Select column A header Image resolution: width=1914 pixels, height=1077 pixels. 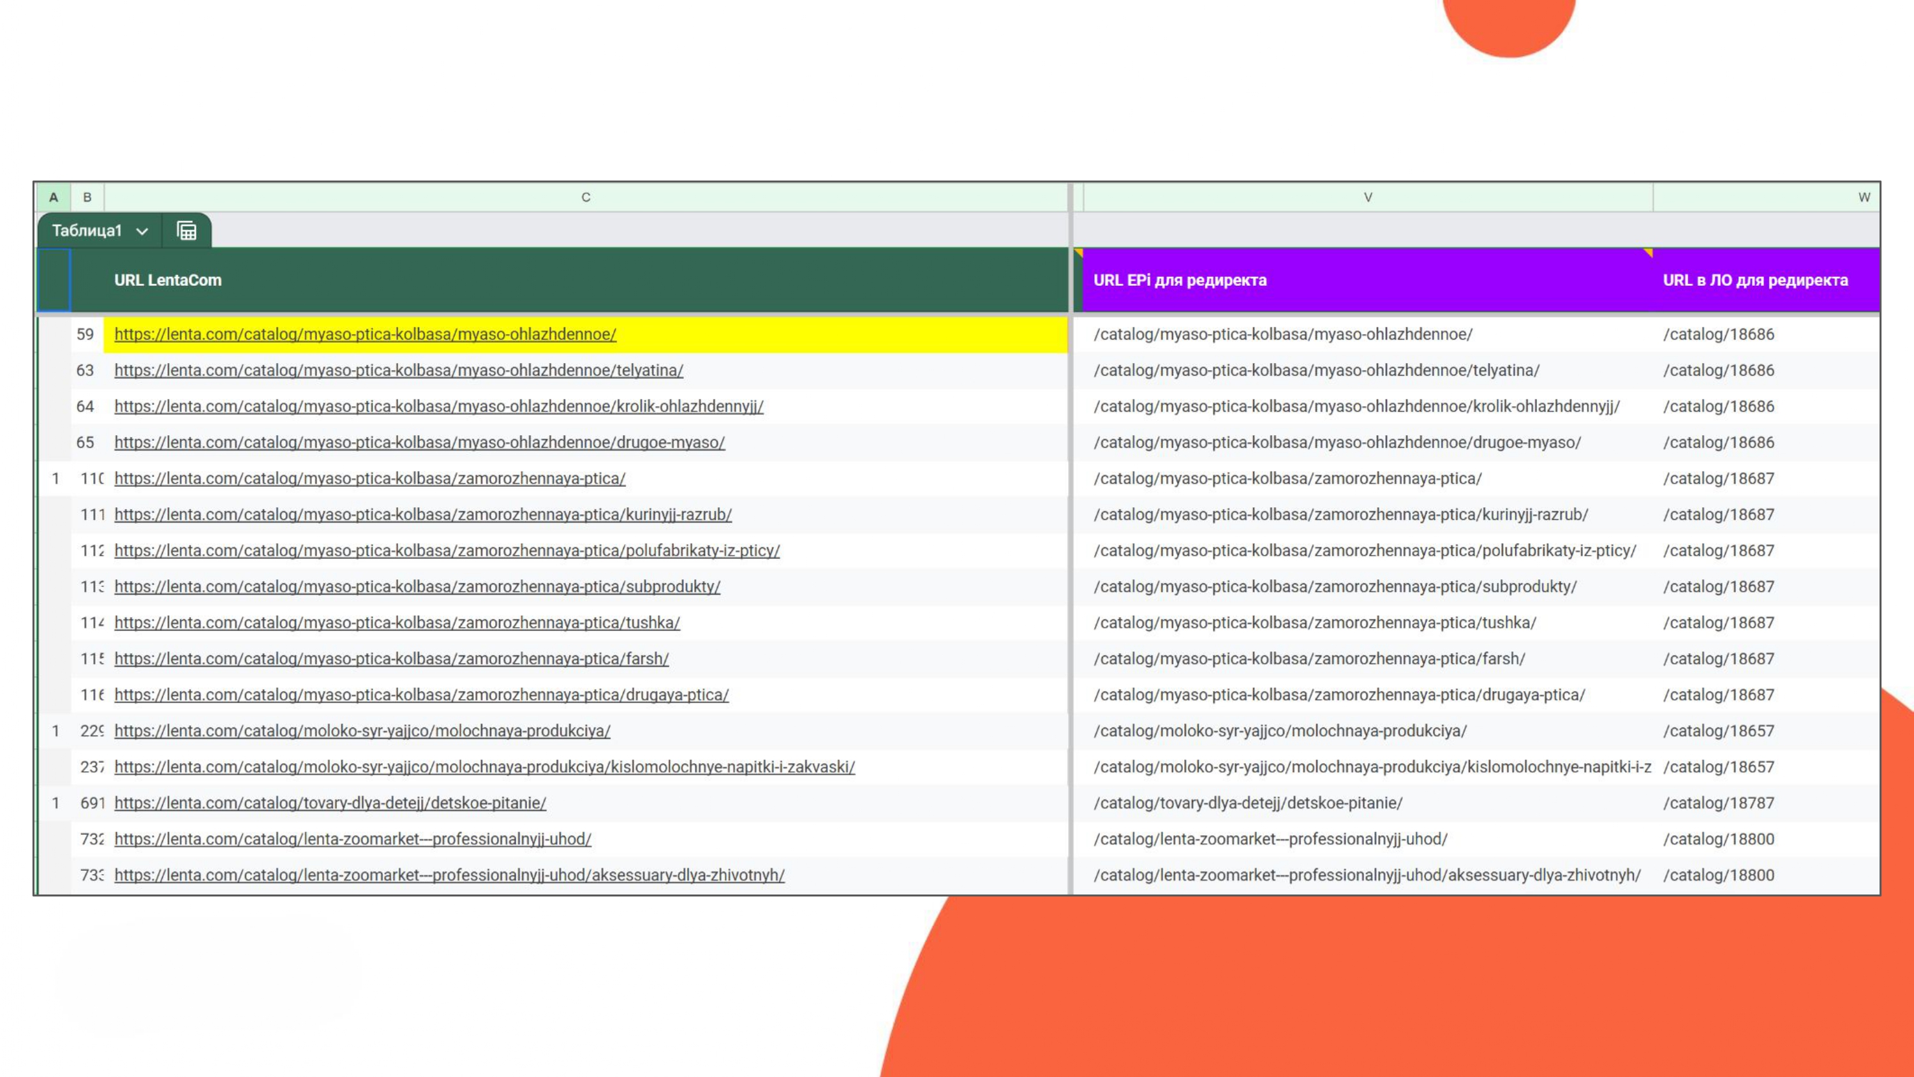pyautogui.click(x=54, y=197)
